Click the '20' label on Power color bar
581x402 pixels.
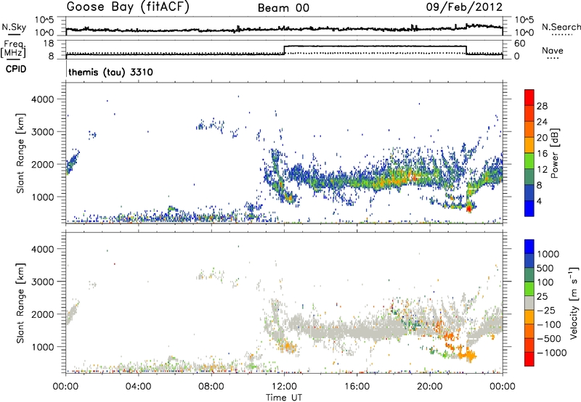click(x=542, y=138)
